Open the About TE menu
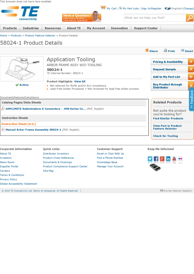This screenshot has height=274, width=194. (x=74, y=28)
